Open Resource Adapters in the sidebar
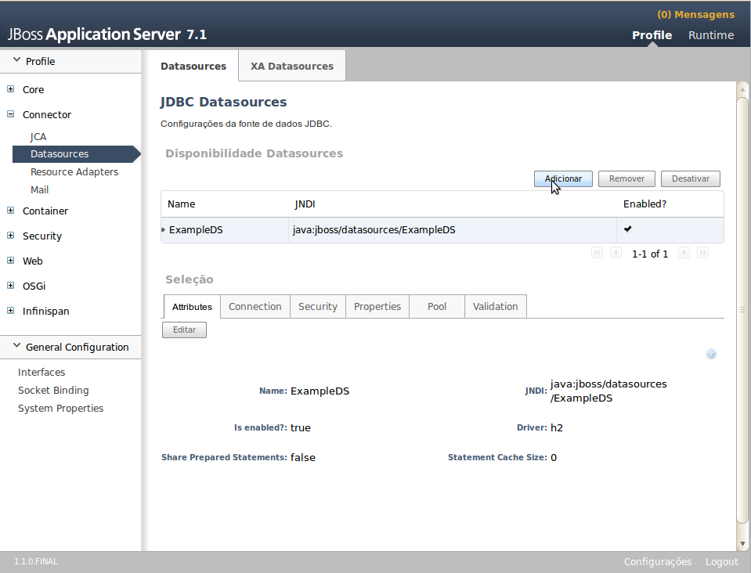751x573 pixels. [74, 172]
